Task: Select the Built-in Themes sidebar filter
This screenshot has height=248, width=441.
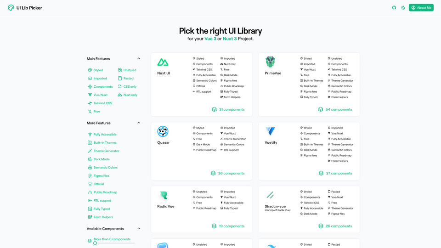Action: [102, 142]
